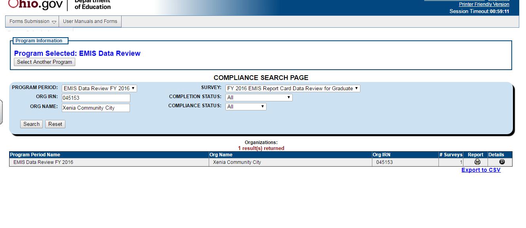Follow the Export to CSV link
Image resolution: width=526 pixels, height=228 pixels.
481,170
